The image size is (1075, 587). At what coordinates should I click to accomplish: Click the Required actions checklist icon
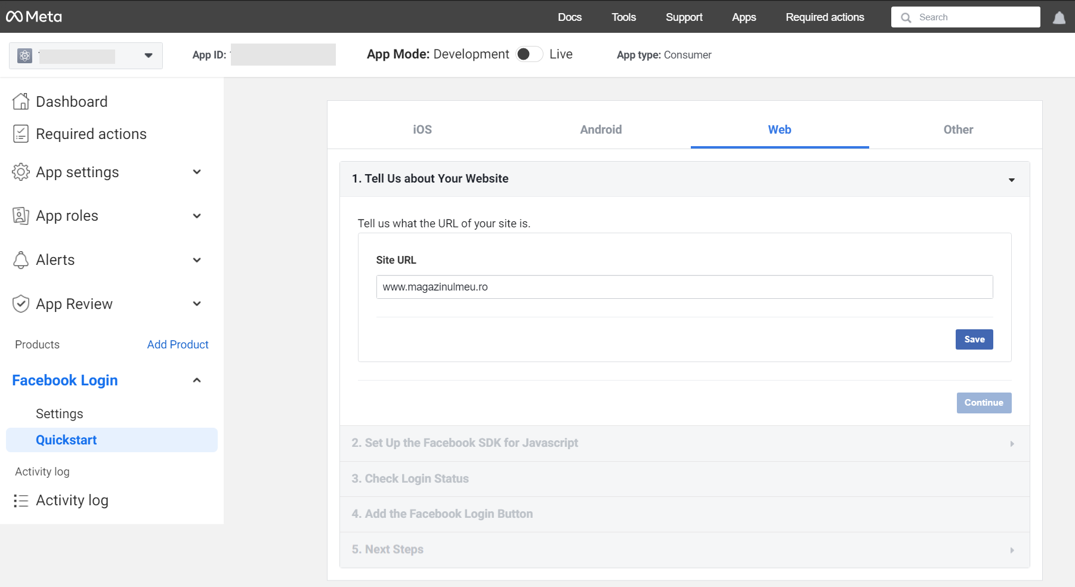(21, 134)
